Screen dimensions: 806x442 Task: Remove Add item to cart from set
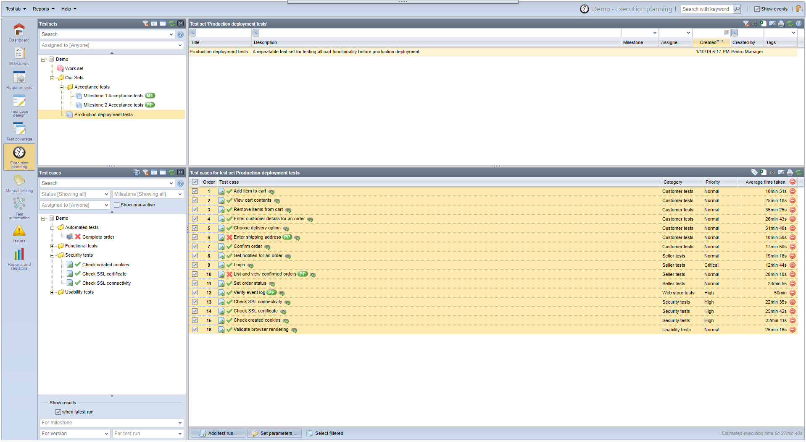tap(793, 191)
